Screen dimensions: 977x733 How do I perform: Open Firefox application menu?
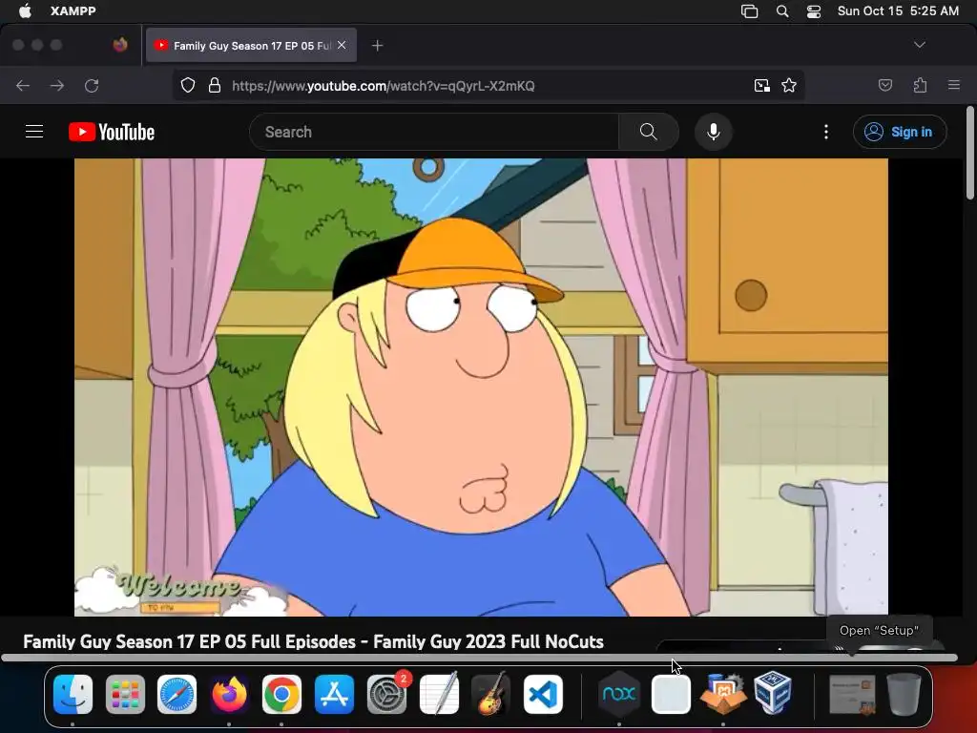tap(954, 85)
